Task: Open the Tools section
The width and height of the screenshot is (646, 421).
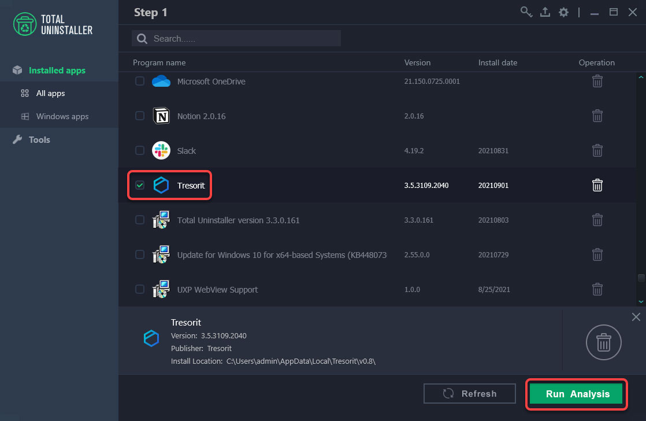Action: click(39, 139)
